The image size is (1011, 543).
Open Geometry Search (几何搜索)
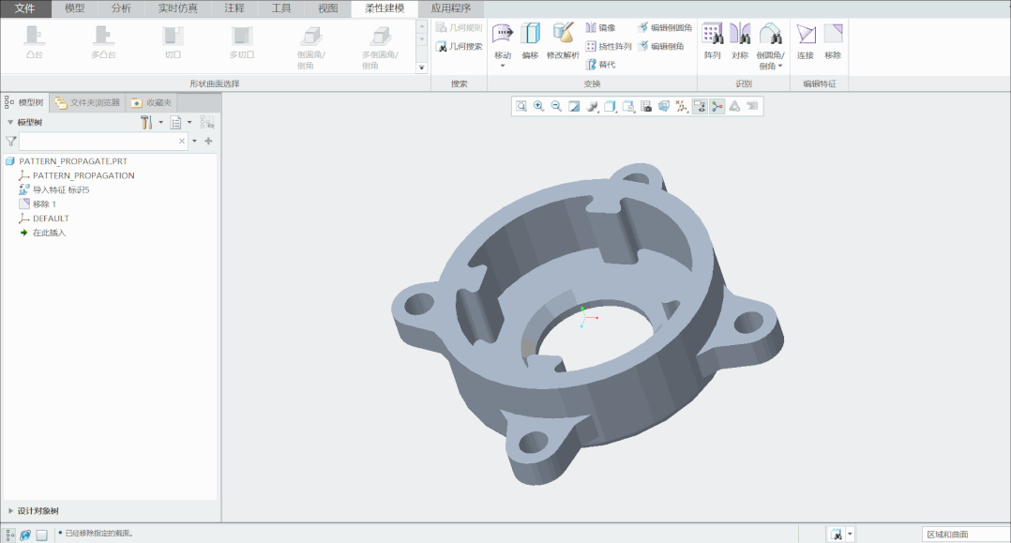point(460,47)
